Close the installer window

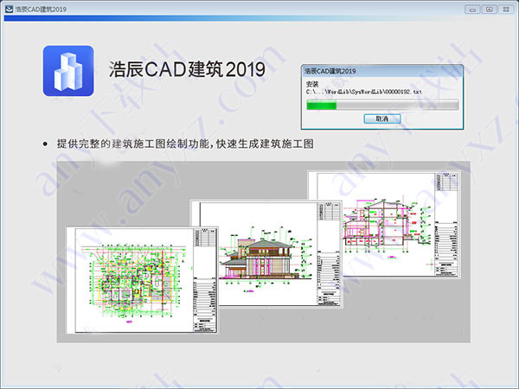(x=506, y=10)
